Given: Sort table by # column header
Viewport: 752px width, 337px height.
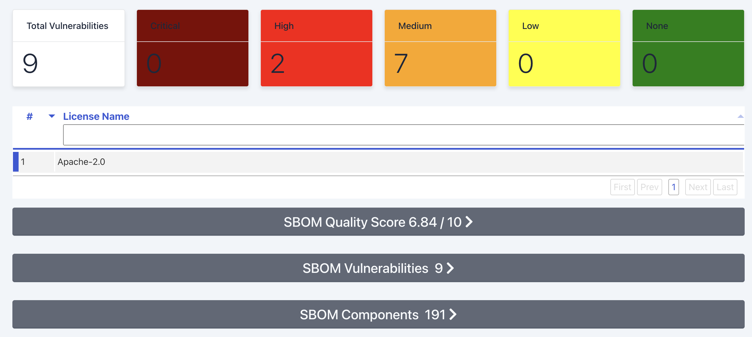Looking at the screenshot, I should click(x=30, y=116).
